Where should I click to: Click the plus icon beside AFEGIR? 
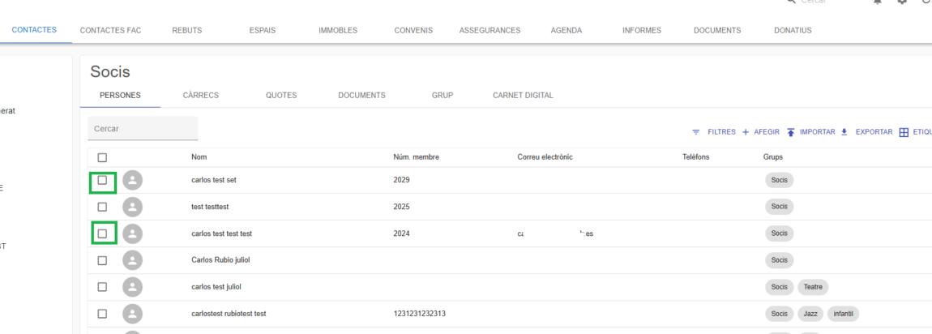pos(746,132)
